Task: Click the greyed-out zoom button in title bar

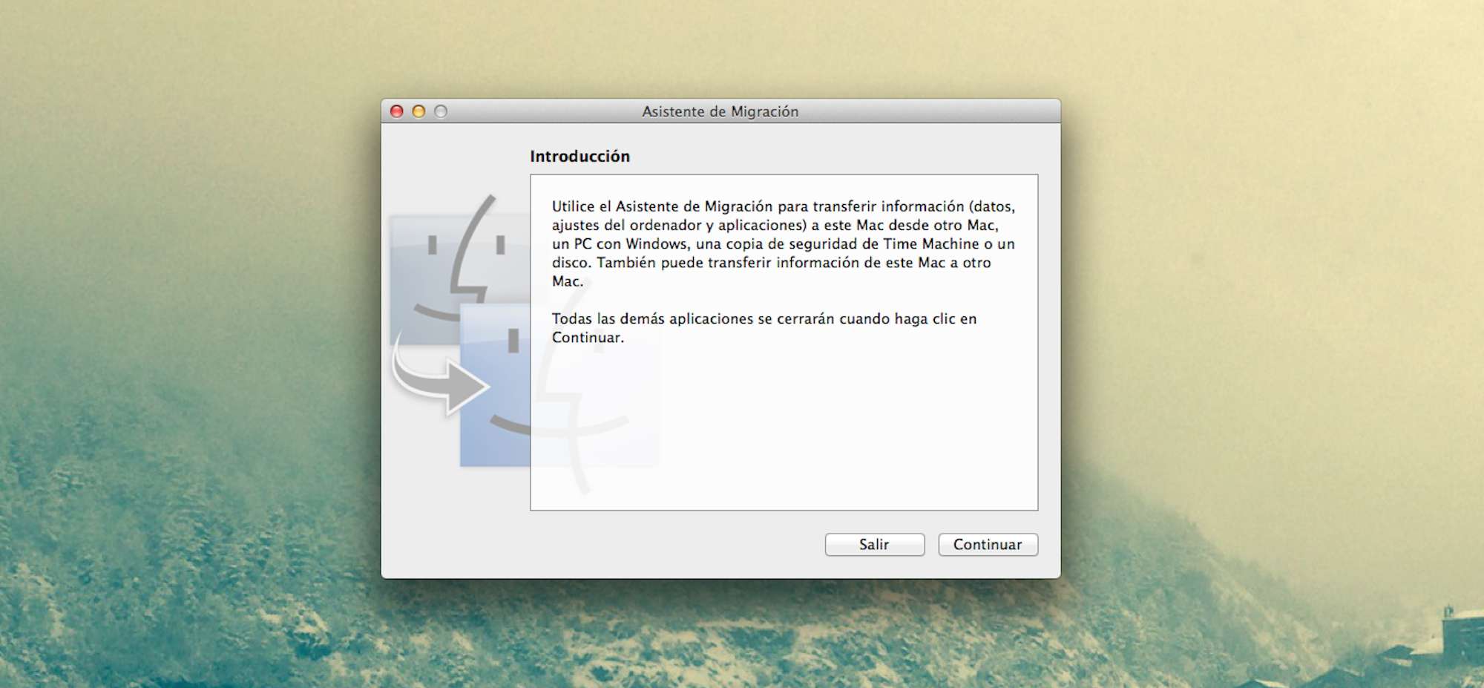Action: (441, 111)
